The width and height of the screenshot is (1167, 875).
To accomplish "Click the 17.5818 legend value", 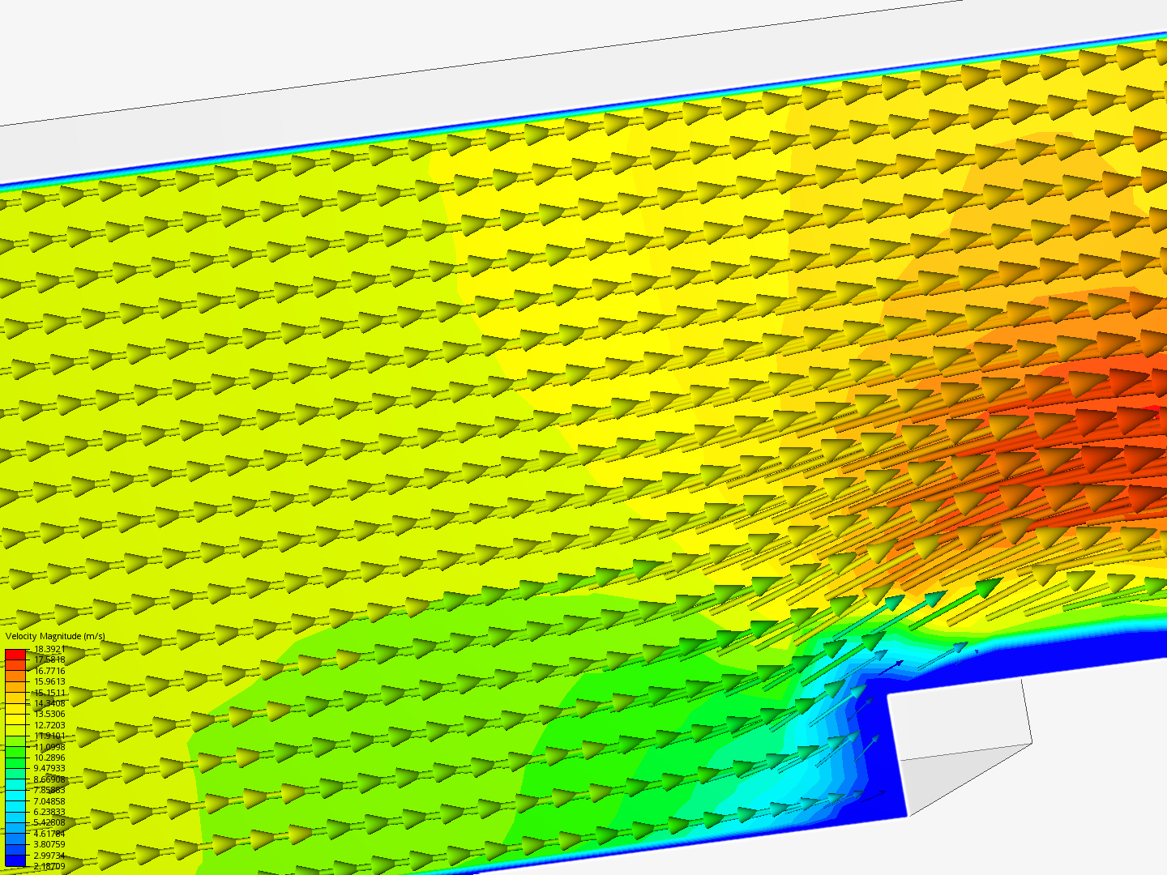I will click(x=49, y=660).
